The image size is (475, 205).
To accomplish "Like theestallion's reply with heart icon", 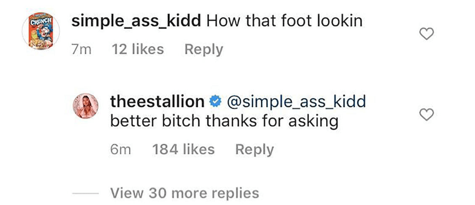I will [426, 115].
